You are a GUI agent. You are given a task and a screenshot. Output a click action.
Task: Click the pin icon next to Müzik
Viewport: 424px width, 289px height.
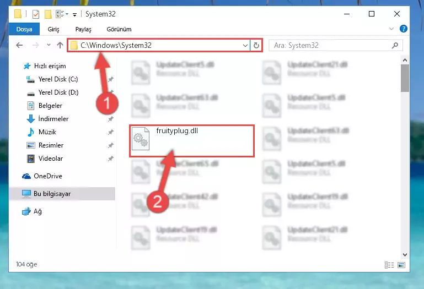click(111, 132)
